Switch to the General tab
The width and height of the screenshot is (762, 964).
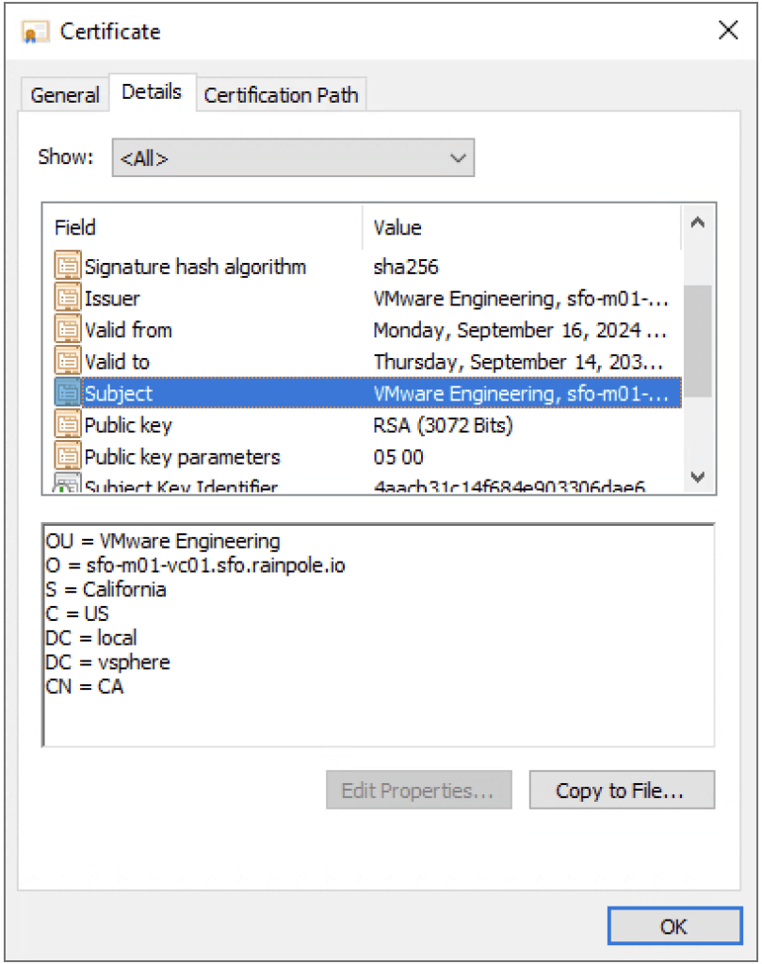click(x=64, y=95)
